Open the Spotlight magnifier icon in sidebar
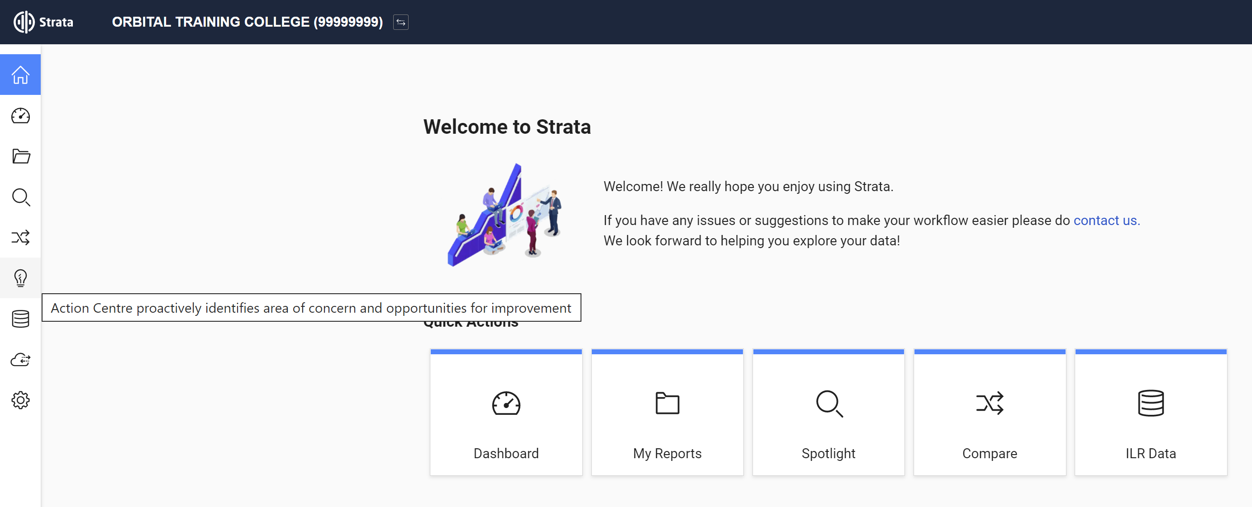The height and width of the screenshot is (507, 1252). (x=20, y=197)
